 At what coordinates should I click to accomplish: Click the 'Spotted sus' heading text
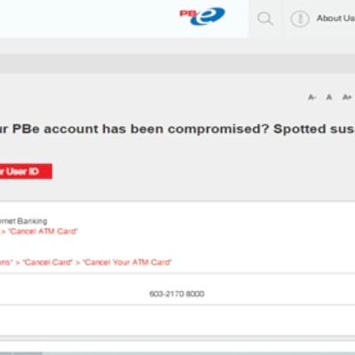coord(314,129)
